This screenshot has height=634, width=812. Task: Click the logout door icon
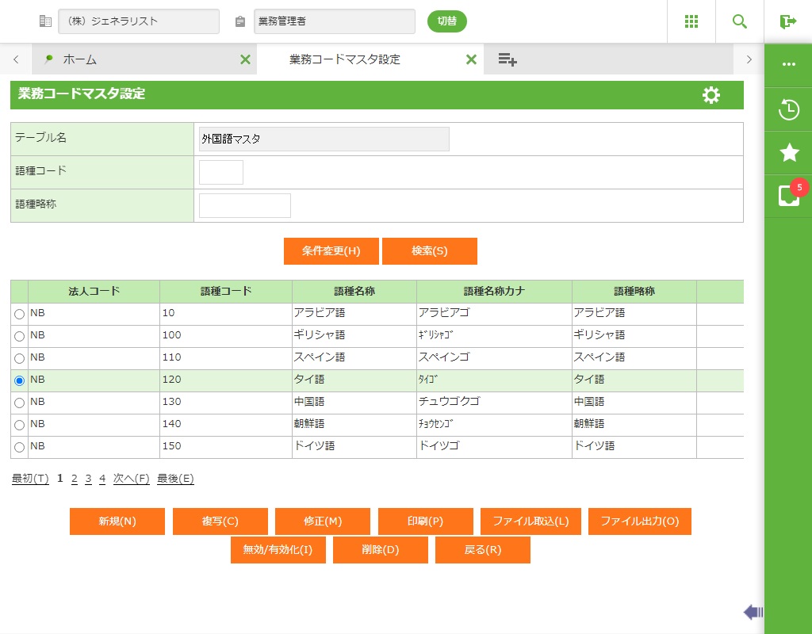click(x=787, y=21)
